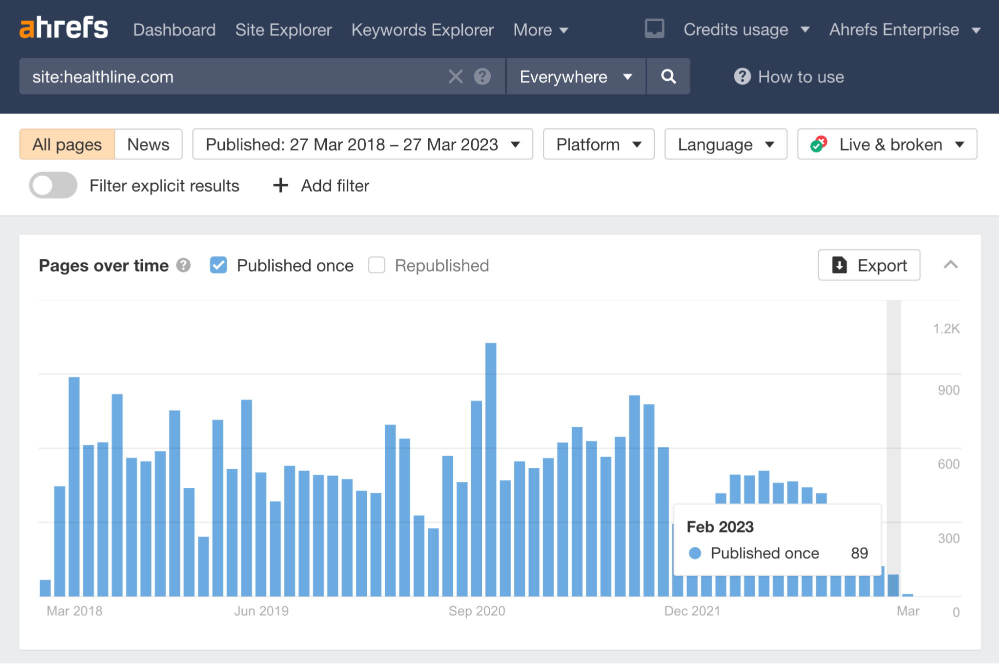Viewport: 999px width, 664px height.
Task: Clear the search query with the X icon
Action: [455, 76]
